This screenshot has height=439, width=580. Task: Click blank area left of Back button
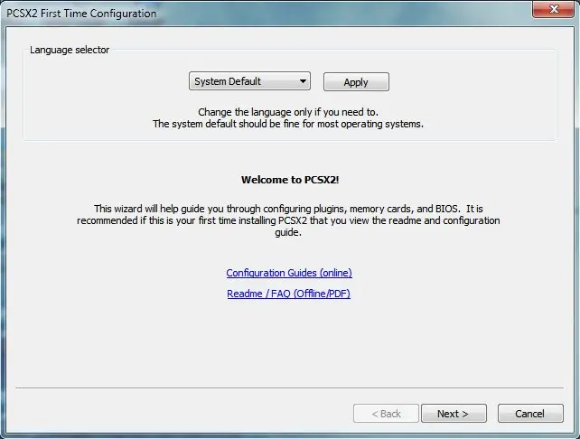181,414
